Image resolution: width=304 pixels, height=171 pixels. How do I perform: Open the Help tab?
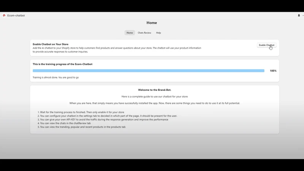pyautogui.click(x=158, y=33)
